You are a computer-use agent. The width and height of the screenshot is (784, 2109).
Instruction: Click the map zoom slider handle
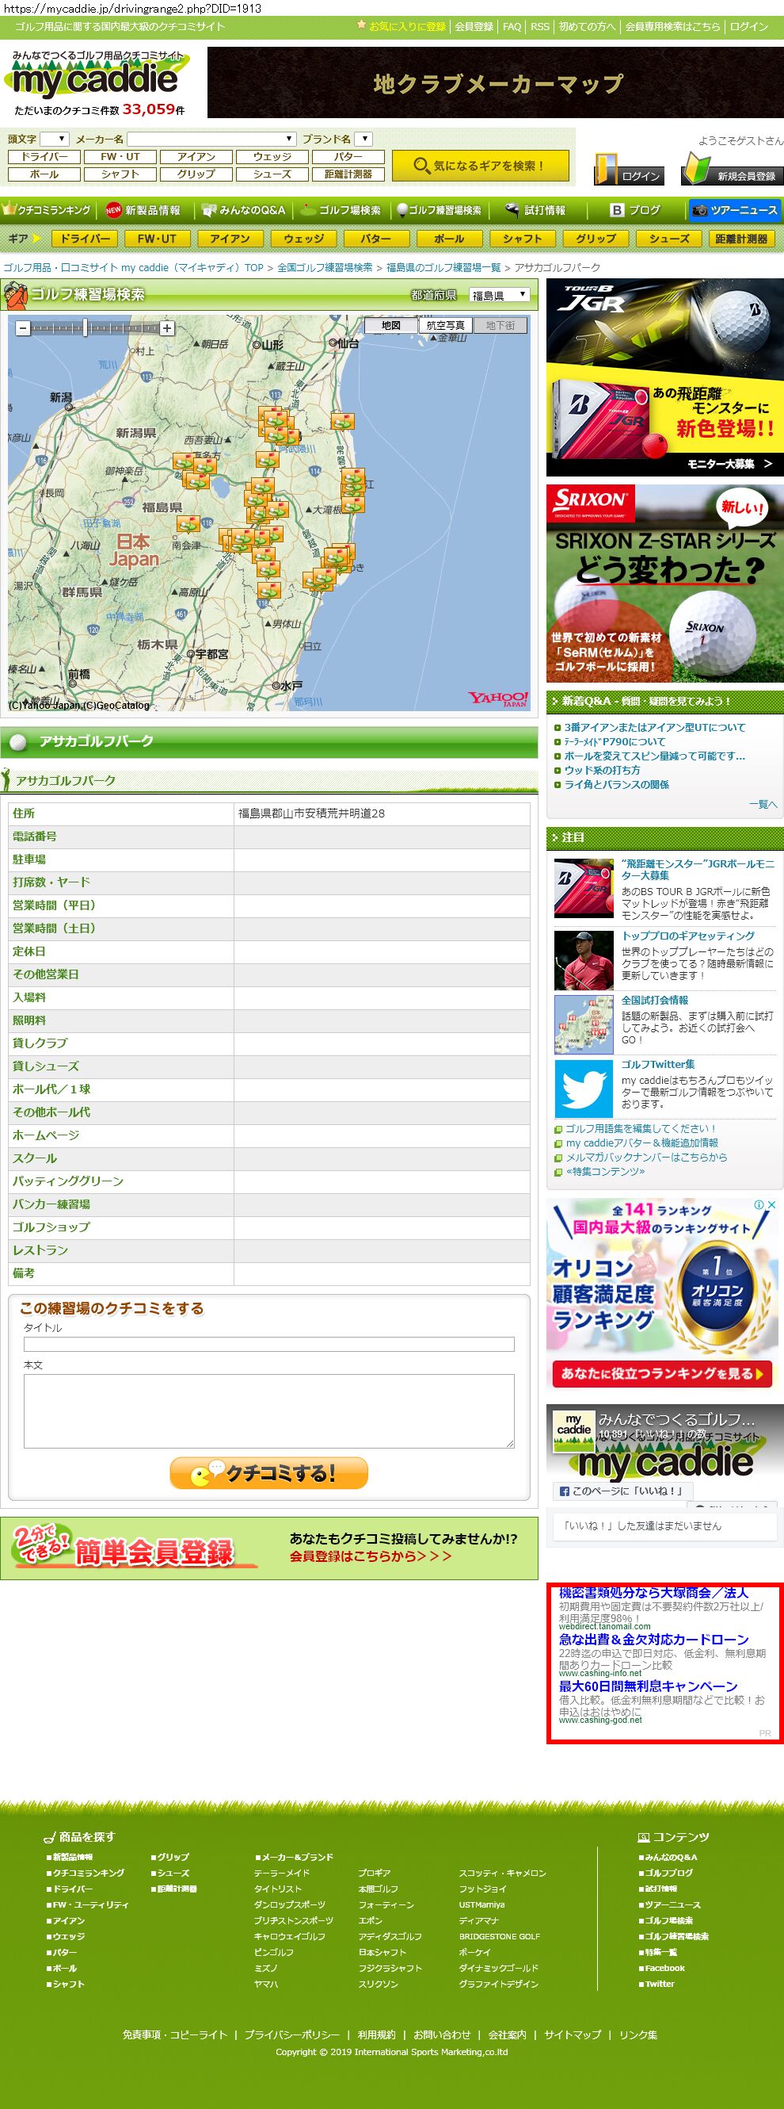tap(85, 328)
